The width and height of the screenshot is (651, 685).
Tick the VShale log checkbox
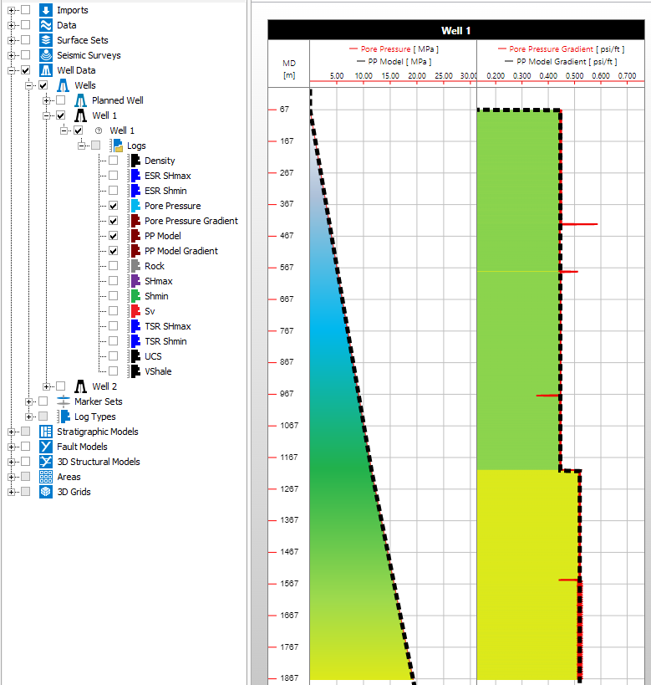click(113, 371)
